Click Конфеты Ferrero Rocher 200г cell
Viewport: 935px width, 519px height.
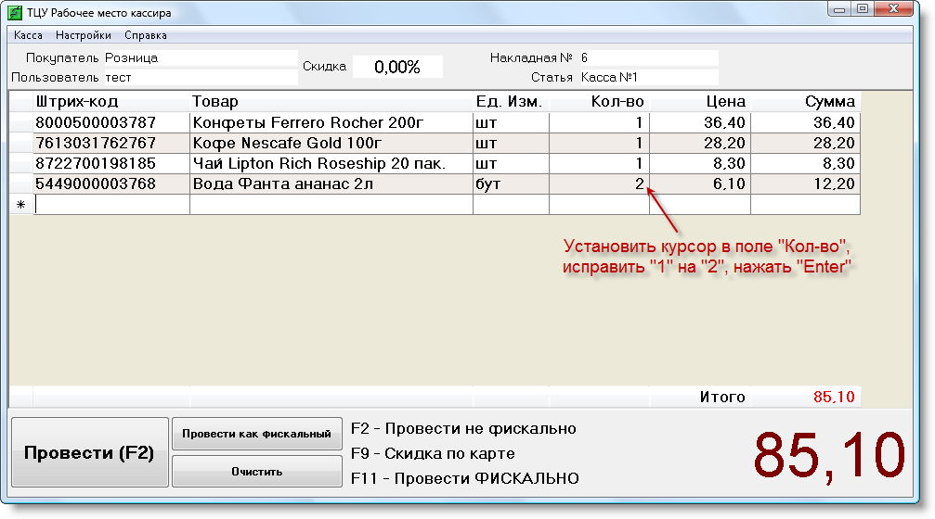tap(331, 122)
